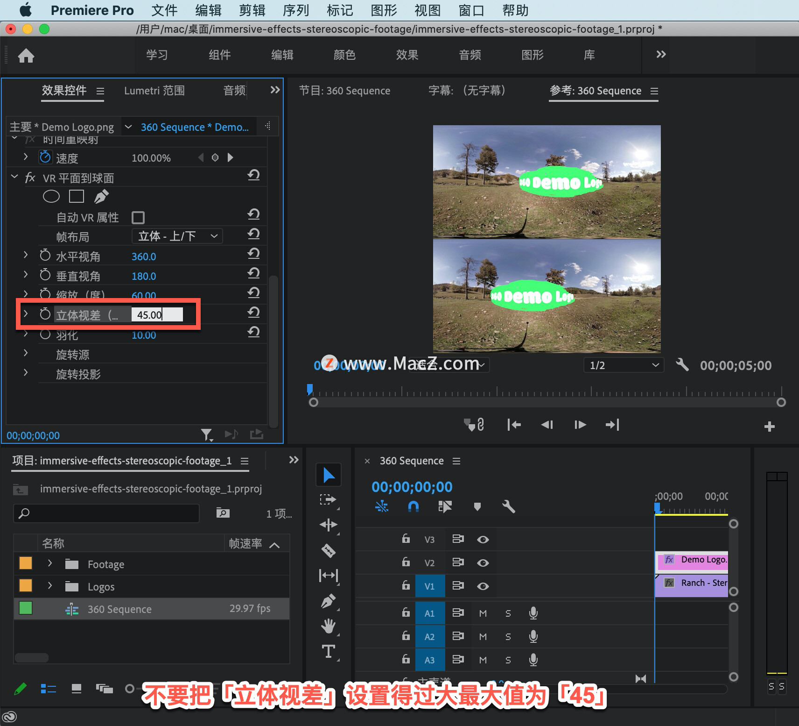This screenshot has width=799, height=726.
Task: Click the effect controls vertical scrollbar
Action: 273,351
